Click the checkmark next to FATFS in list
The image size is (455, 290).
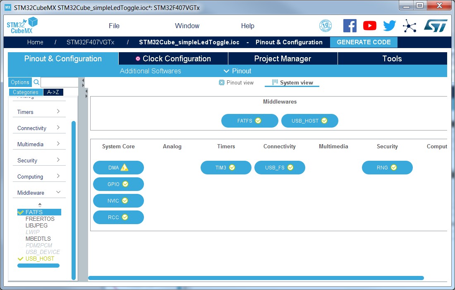pyautogui.click(x=21, y=212)
